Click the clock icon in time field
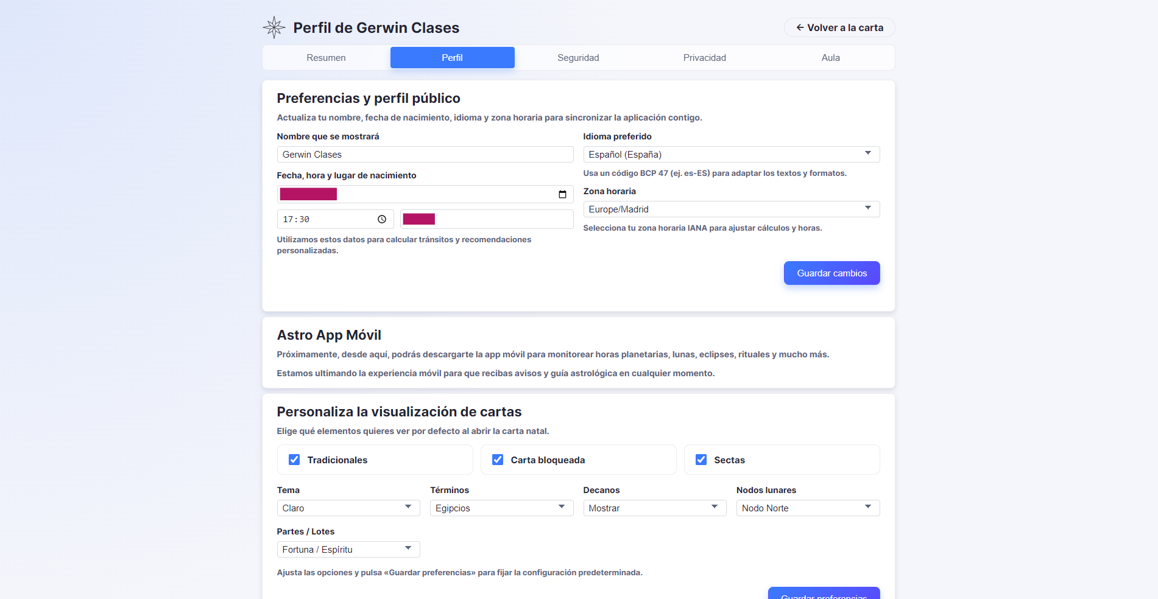 [x=382, y=219]
